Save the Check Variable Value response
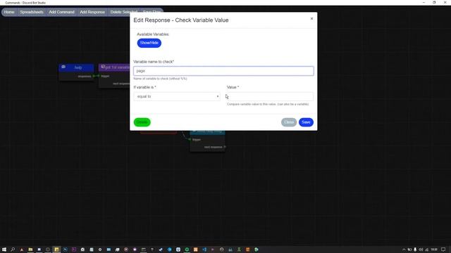 click(306, 122)
